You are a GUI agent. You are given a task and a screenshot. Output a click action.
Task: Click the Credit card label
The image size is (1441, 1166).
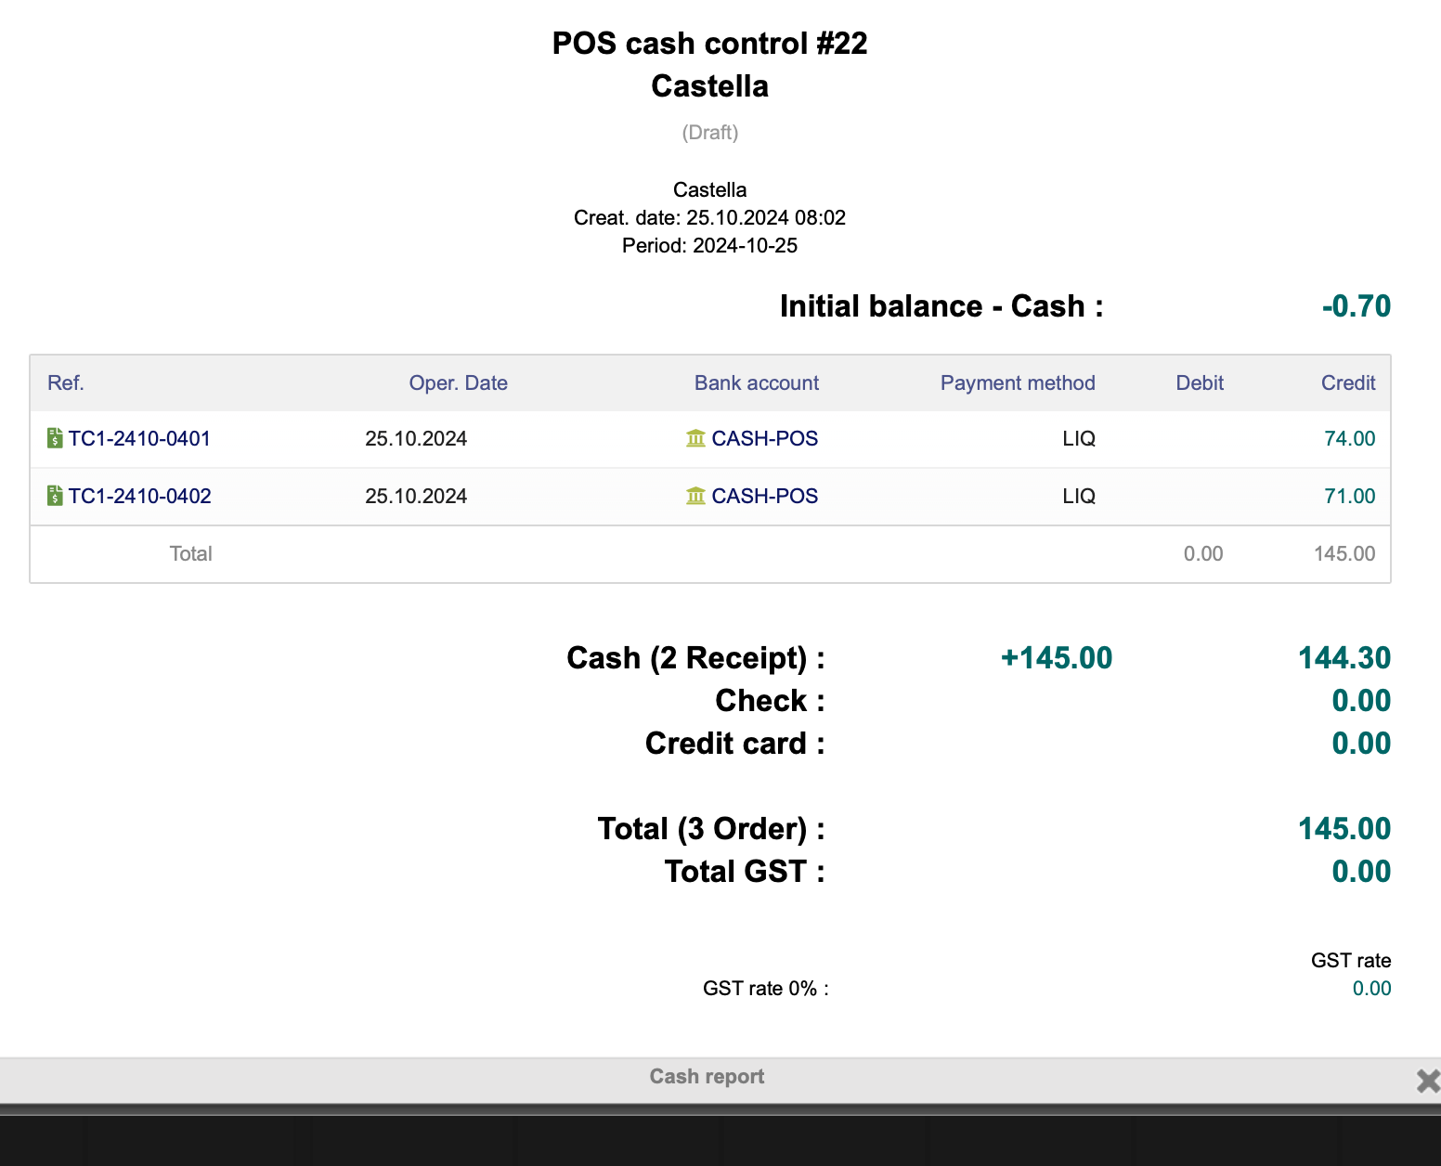734,744
